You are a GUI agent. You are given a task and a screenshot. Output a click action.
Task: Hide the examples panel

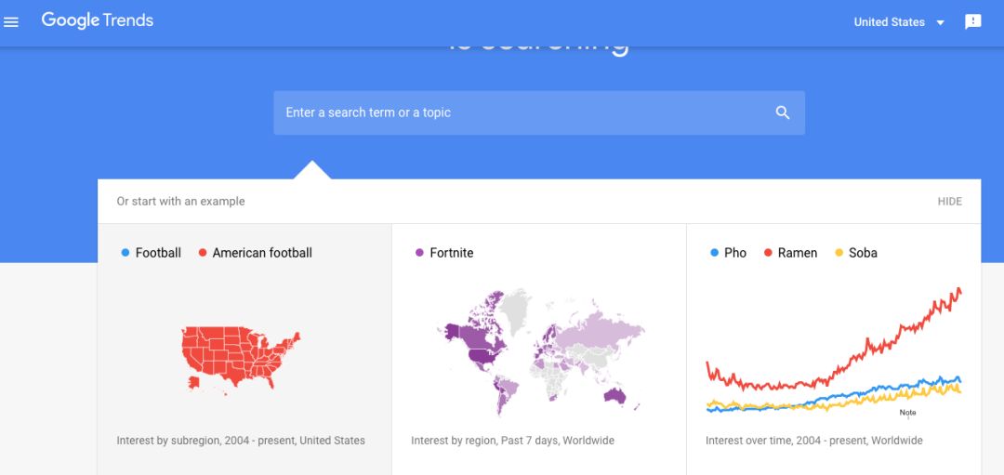click(949, 202)
